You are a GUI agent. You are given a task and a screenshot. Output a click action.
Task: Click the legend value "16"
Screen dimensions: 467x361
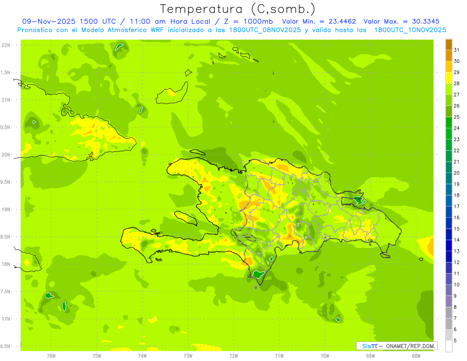(456, 218)
